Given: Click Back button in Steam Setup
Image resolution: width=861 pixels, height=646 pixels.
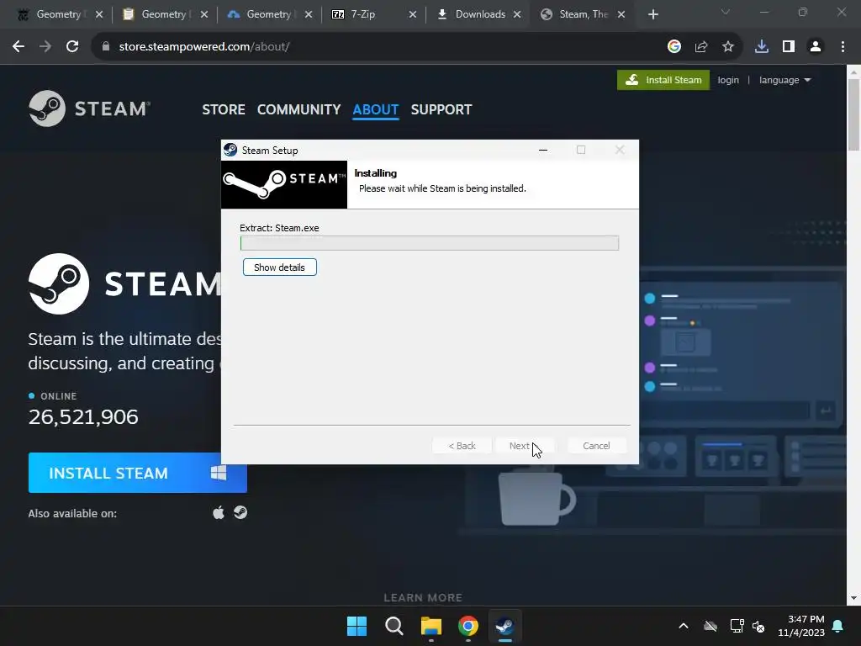Looking at the screenshot, I should [x=462, y=446].
